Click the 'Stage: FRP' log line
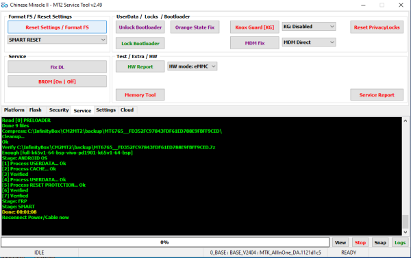 pos(14,201)
